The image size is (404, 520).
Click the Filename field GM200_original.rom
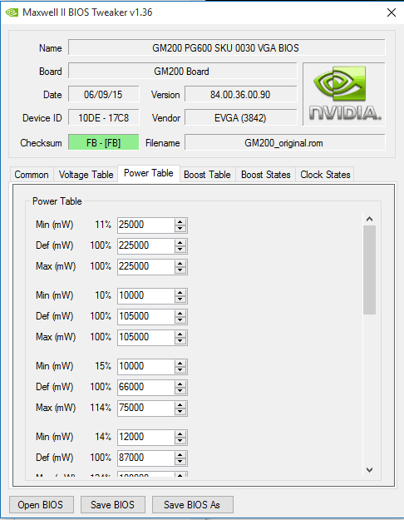coord(285,142)
